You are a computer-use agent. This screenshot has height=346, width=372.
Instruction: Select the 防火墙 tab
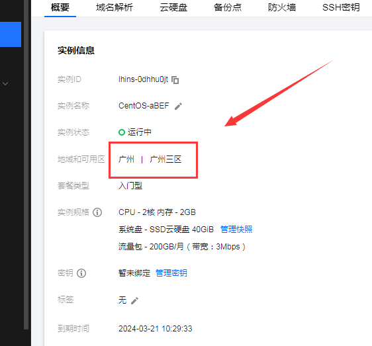282,7
